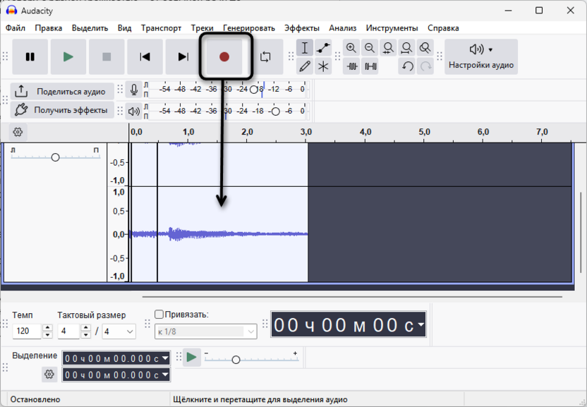Click the Zoom In icon

click(351, 47)
